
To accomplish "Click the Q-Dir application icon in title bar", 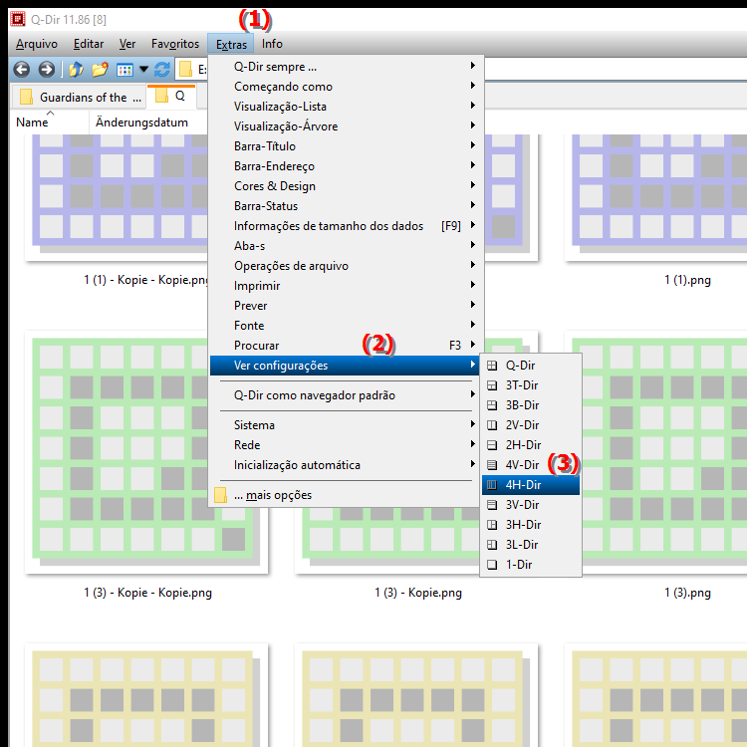I will (x=18, y=20).
